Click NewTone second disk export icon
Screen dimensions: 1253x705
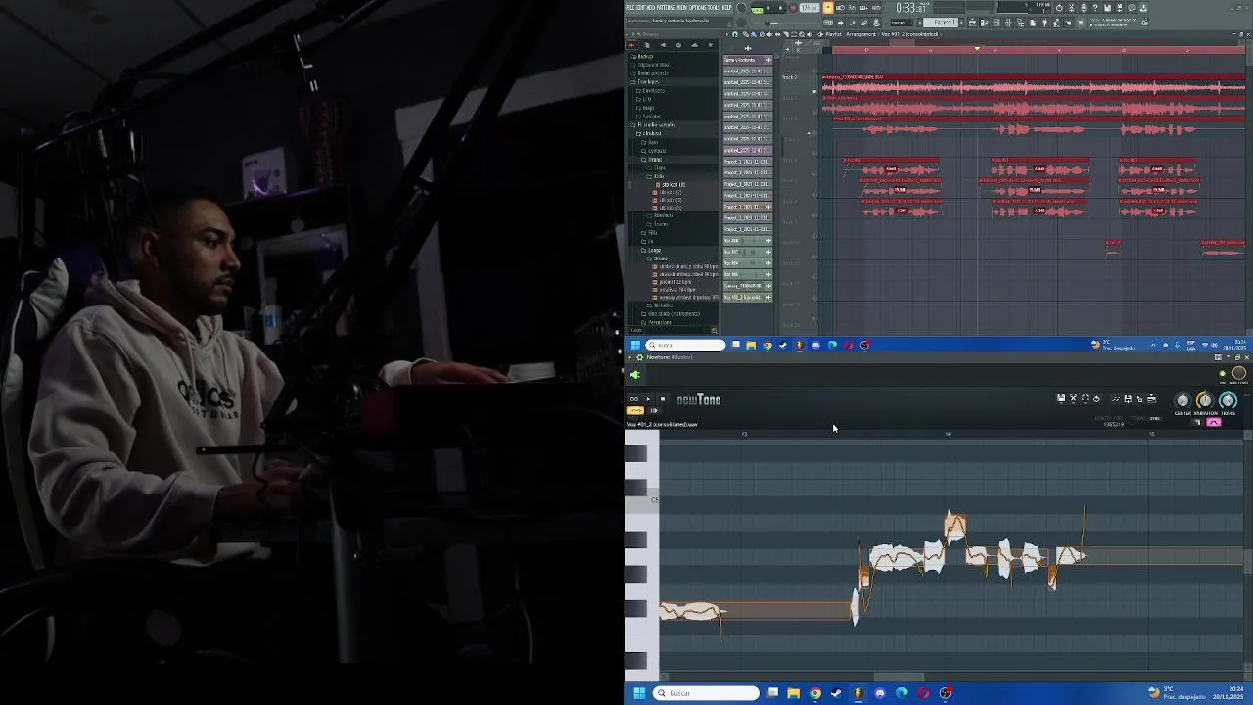coord(1128,399)
